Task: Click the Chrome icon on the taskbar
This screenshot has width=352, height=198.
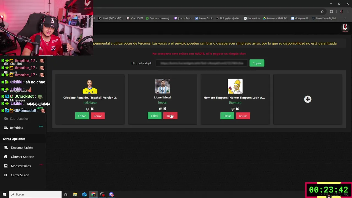Action: pos(94,194)
